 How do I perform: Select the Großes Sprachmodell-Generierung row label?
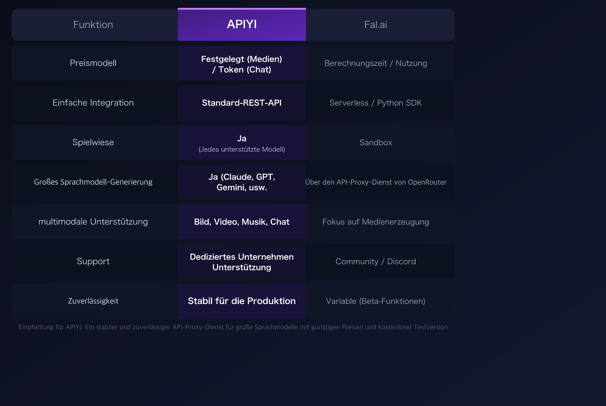[93, 182]
